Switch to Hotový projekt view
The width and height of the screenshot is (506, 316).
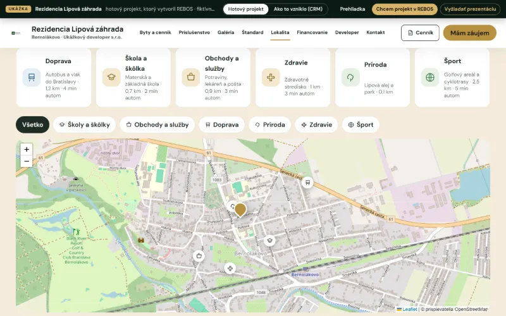click(245, 9)
